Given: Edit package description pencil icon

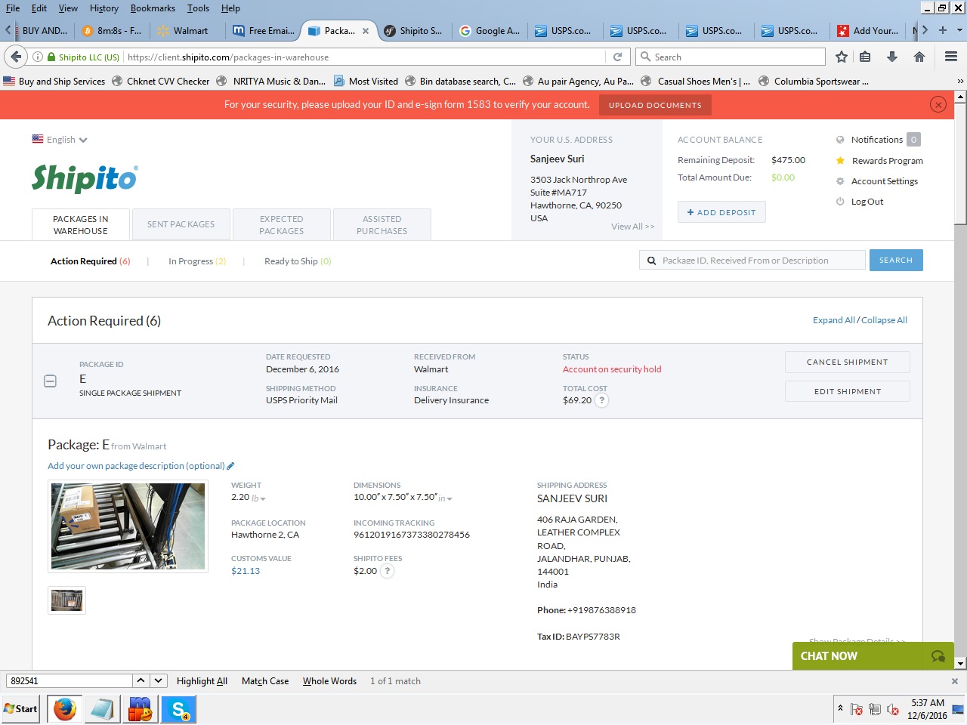Looking at the screenshot, I should pos(230,466).
